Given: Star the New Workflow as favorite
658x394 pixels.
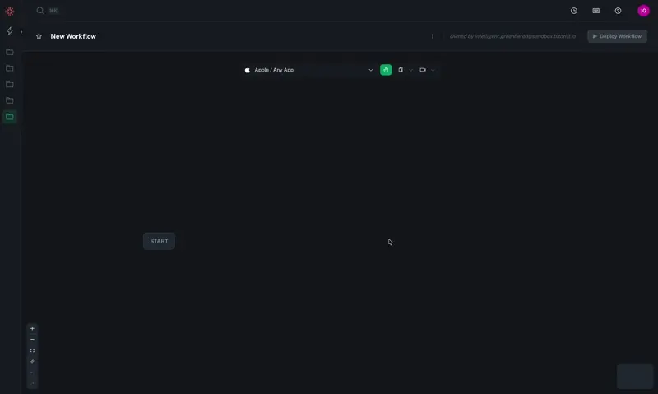Looking at the screenshot, I should click(39, 36).
